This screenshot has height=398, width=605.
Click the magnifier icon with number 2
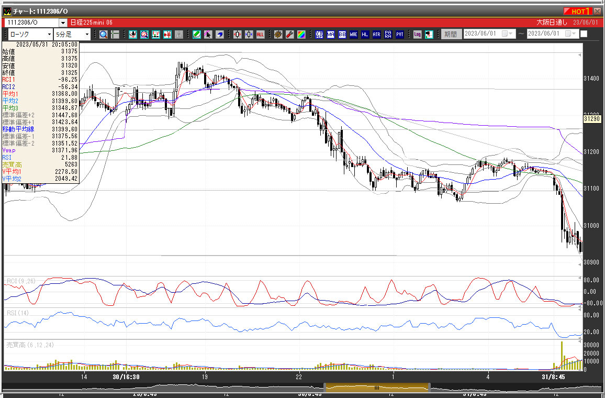click(144, 35)
